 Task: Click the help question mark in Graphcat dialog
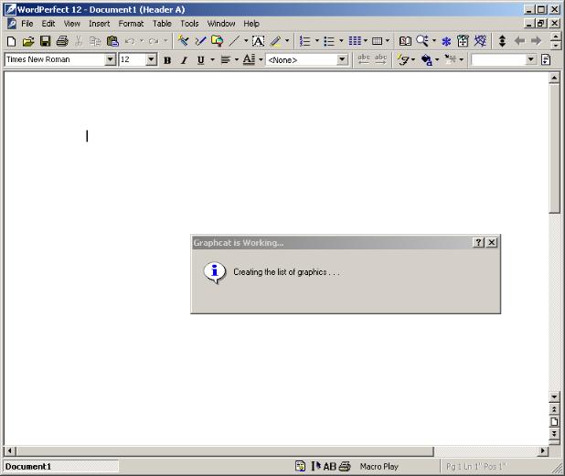[x=478, y=243]
